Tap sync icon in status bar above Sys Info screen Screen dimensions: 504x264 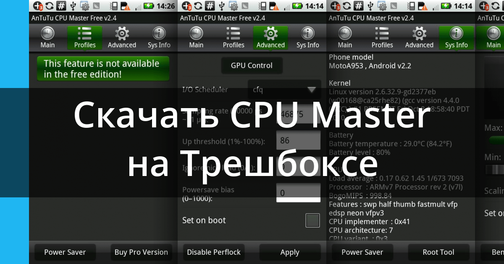click(347, 6)
